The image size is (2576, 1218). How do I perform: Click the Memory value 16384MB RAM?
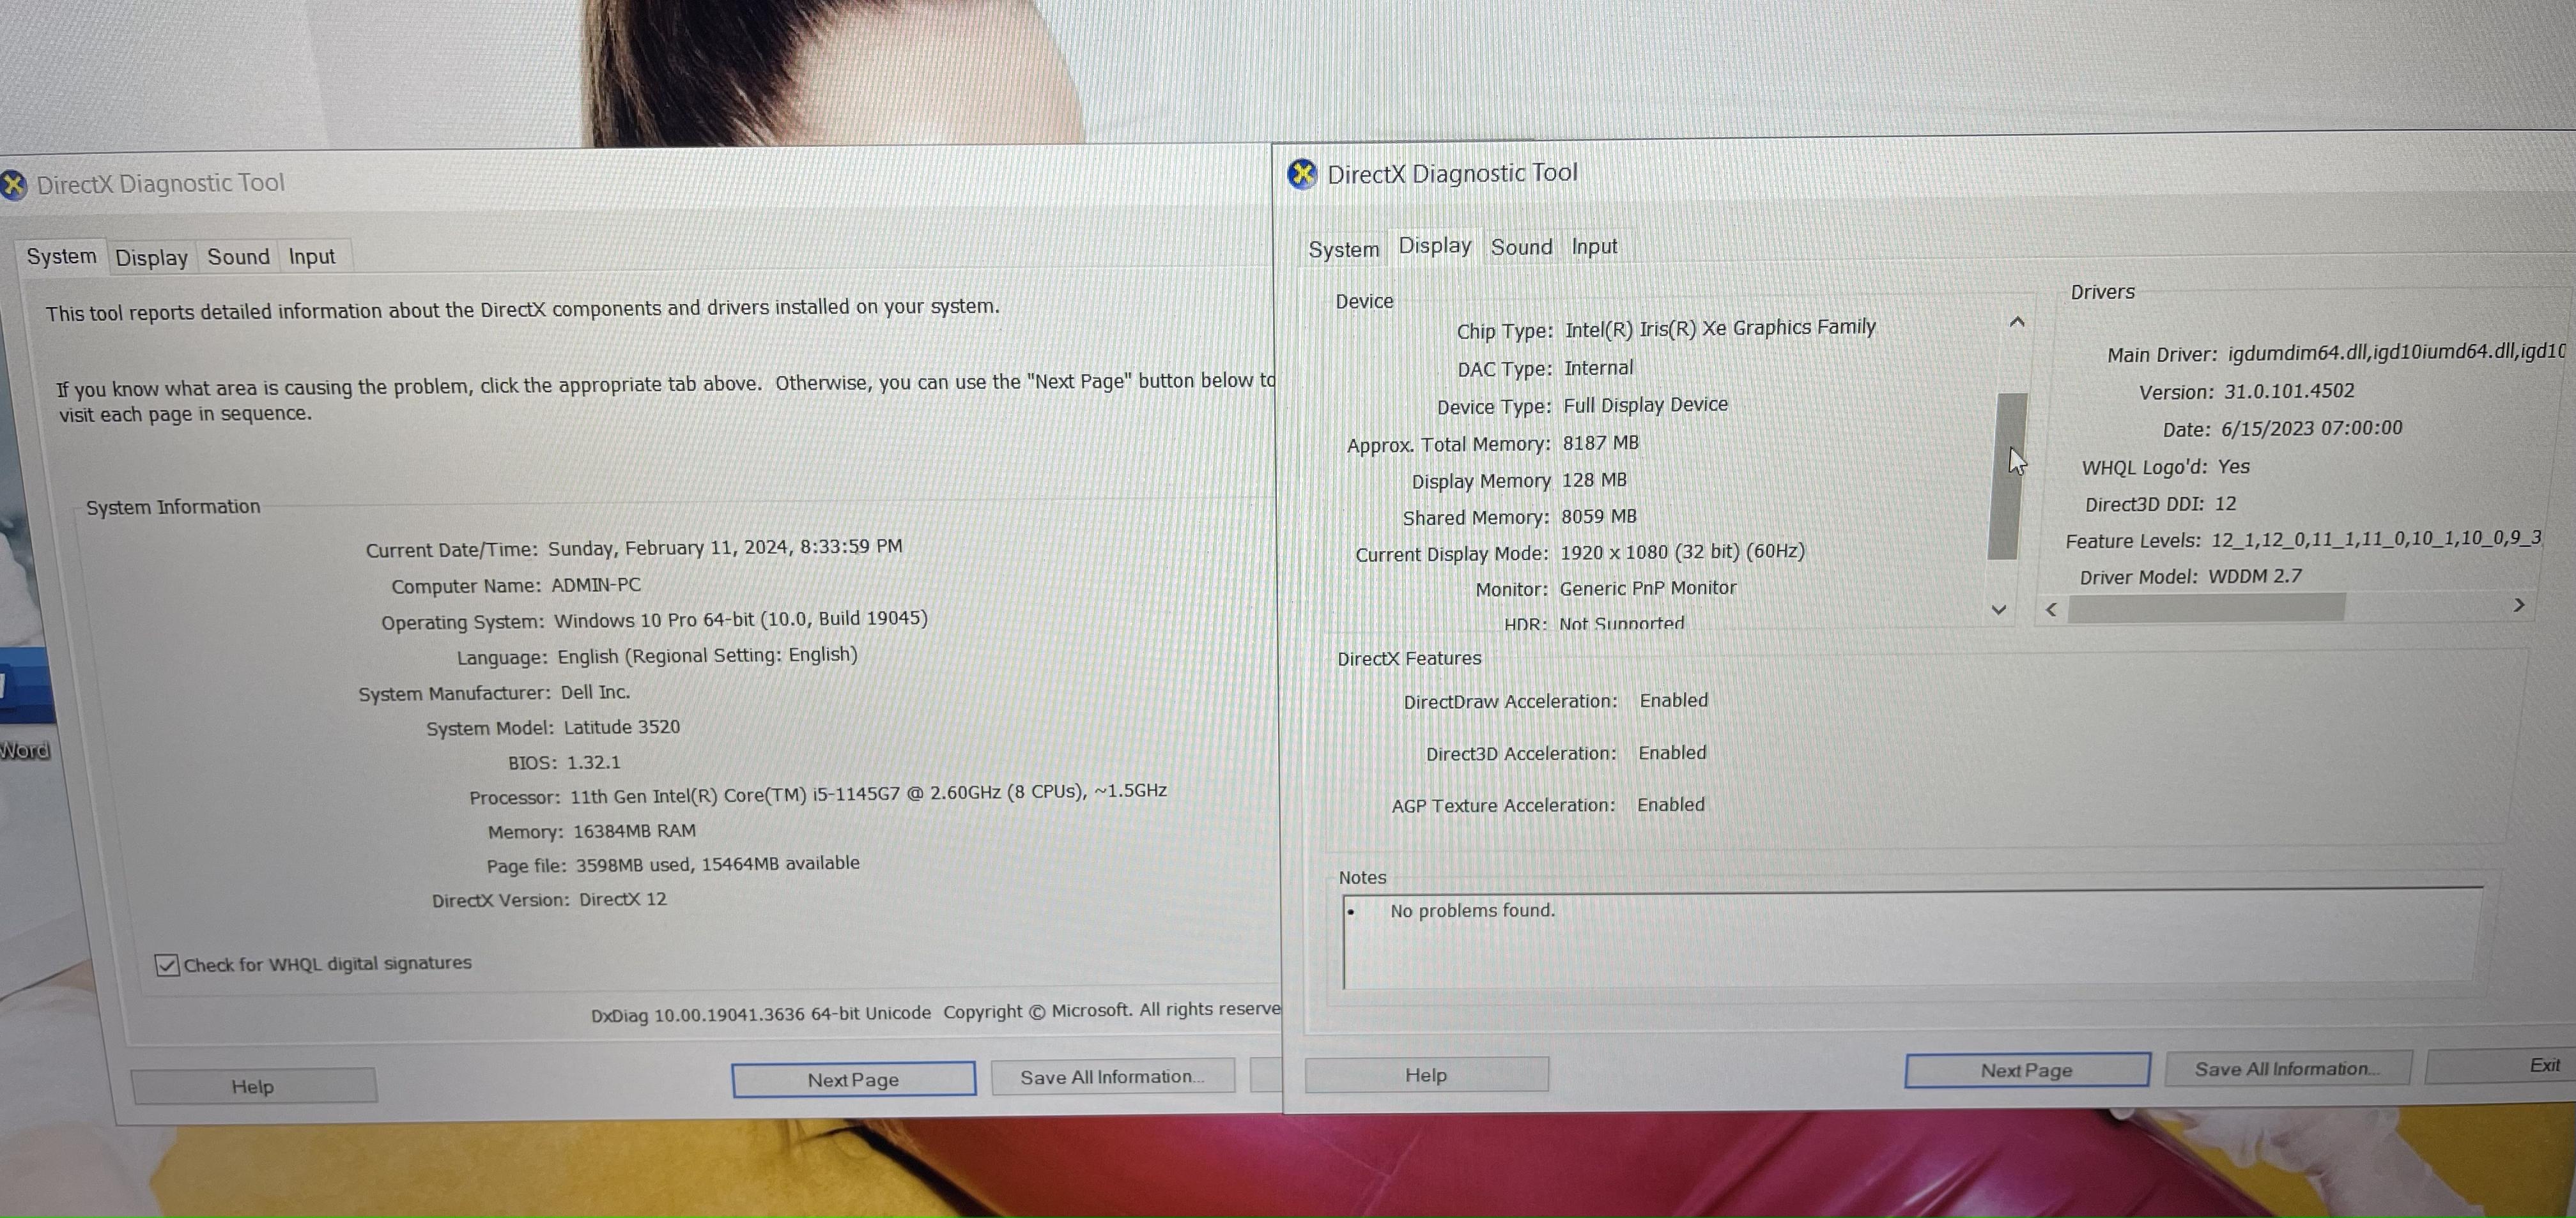point(634,832)
